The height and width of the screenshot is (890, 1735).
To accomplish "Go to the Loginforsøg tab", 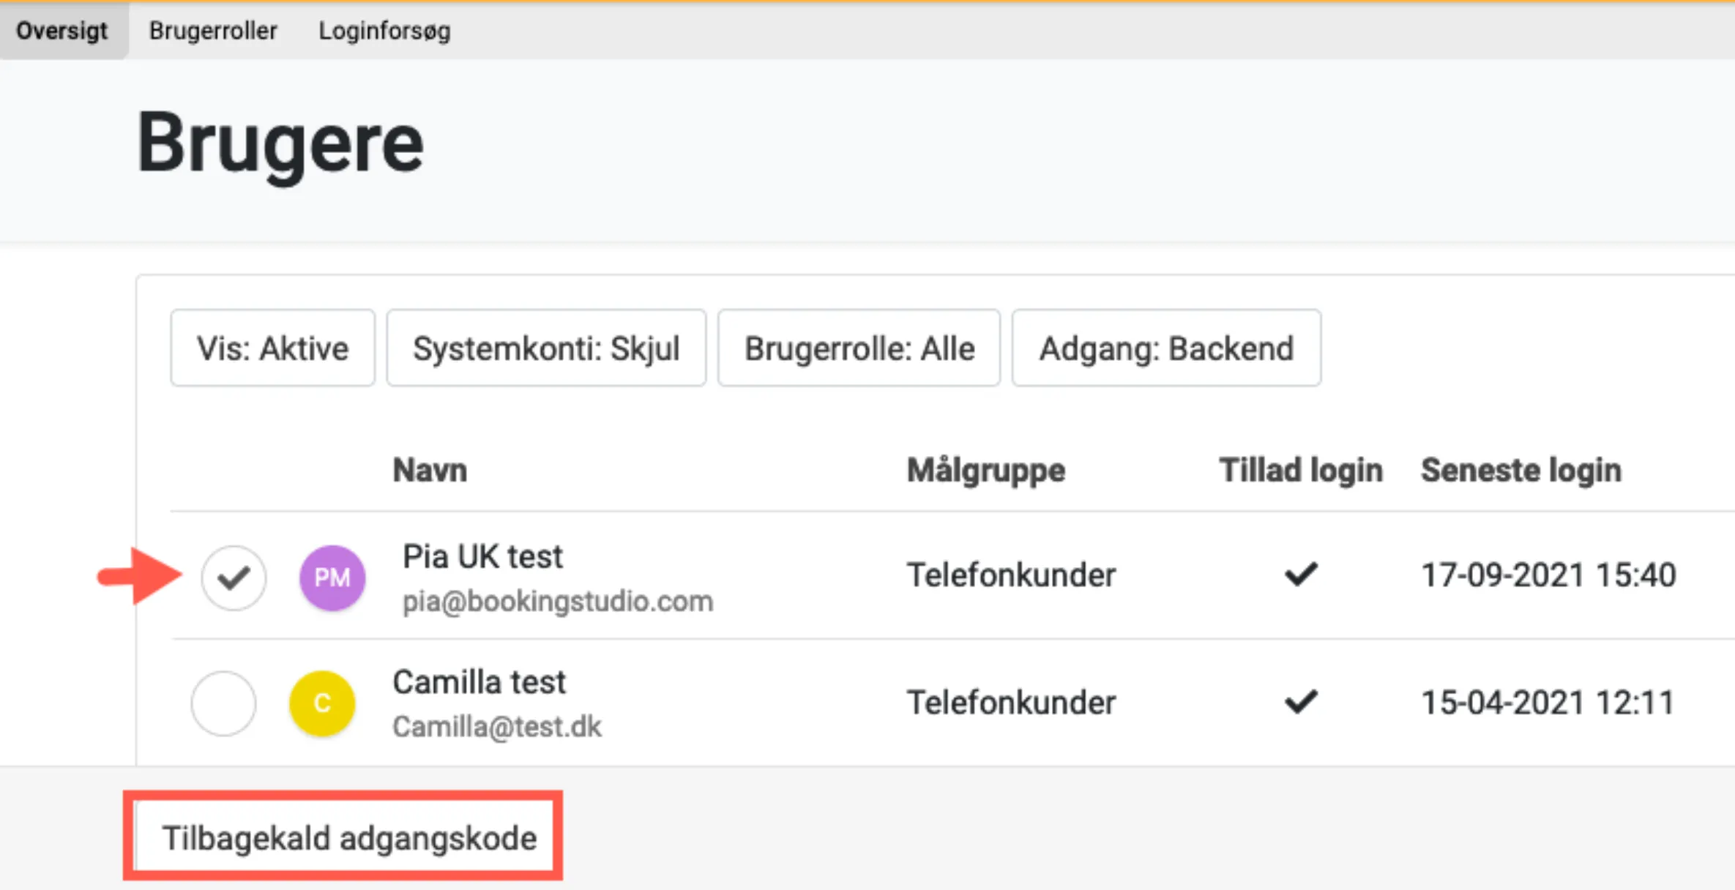I will [x=384, y=31].
